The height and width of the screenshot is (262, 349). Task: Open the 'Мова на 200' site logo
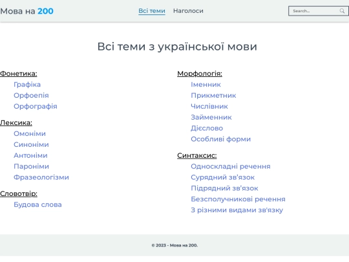click(26, 11)
